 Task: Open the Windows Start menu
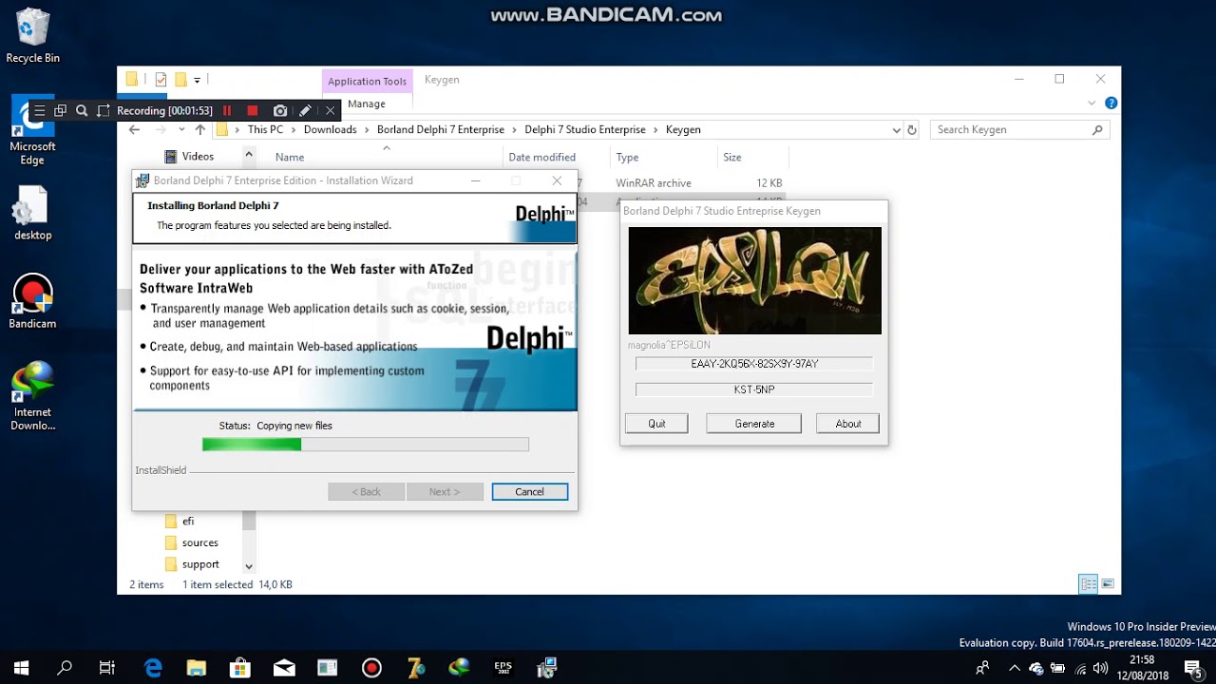(x=21, y=668)
